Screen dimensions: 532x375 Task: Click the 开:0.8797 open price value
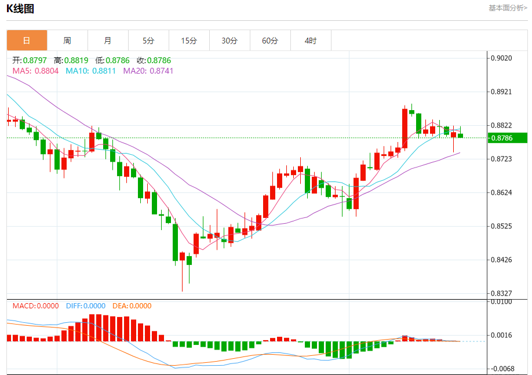click(30, 60)
